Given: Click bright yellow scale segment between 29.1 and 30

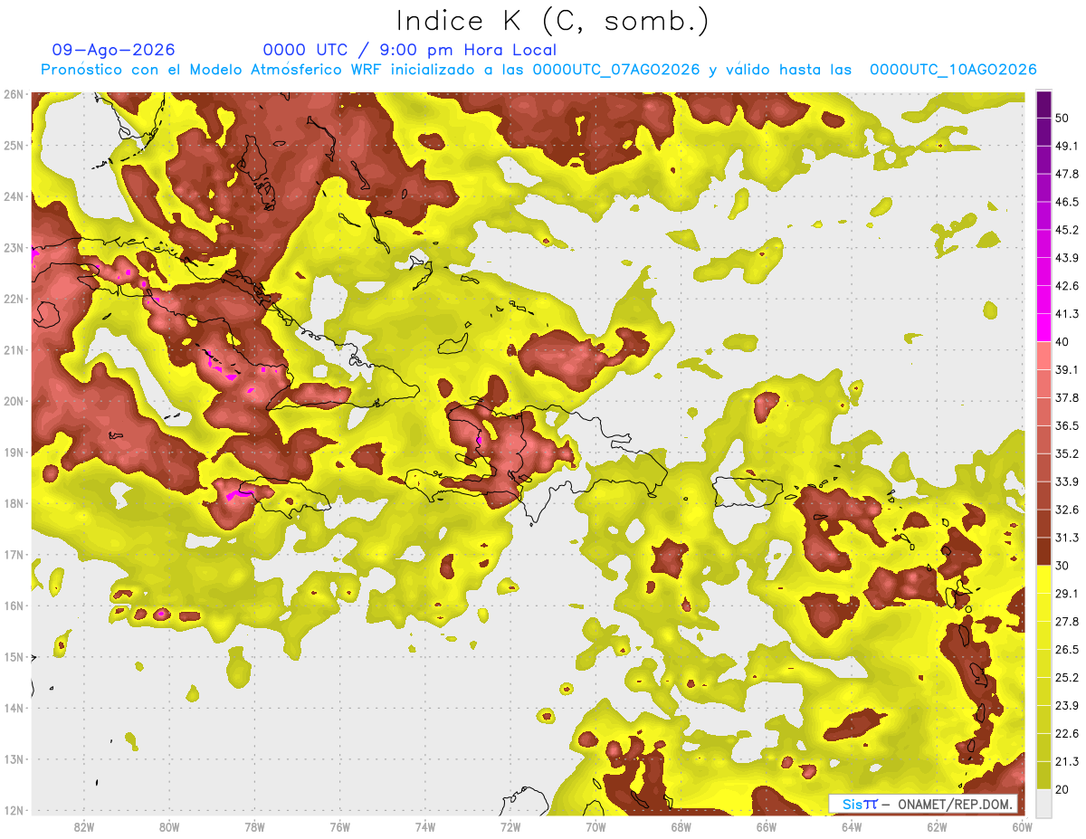Looking at the screenshot, I should tap(1043, 579).
